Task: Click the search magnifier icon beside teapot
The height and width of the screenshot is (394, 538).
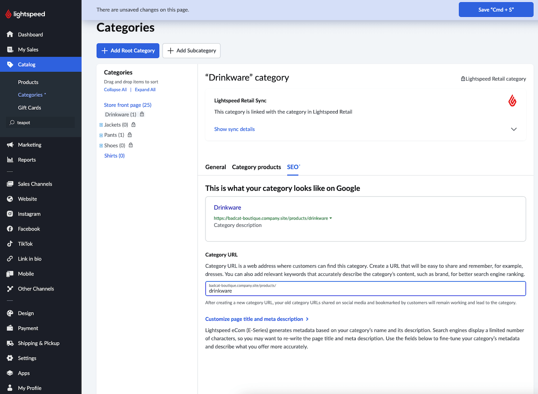Action: (12, 122)
